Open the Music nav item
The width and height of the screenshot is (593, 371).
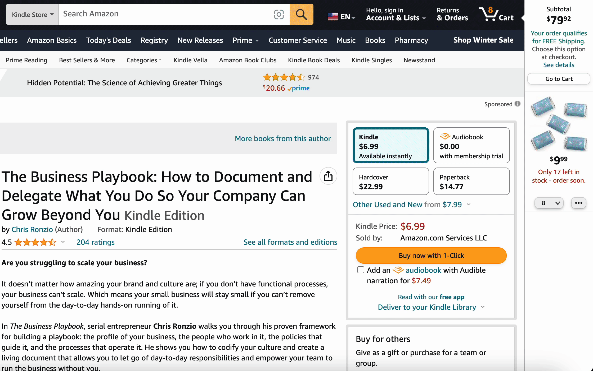point(346,40)
